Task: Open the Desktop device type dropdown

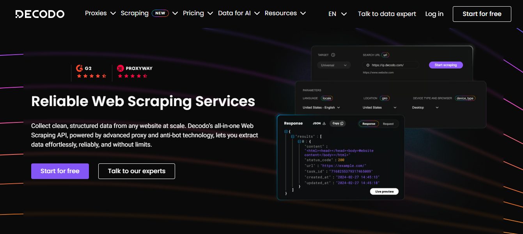Action: click(x=425, y=108)
